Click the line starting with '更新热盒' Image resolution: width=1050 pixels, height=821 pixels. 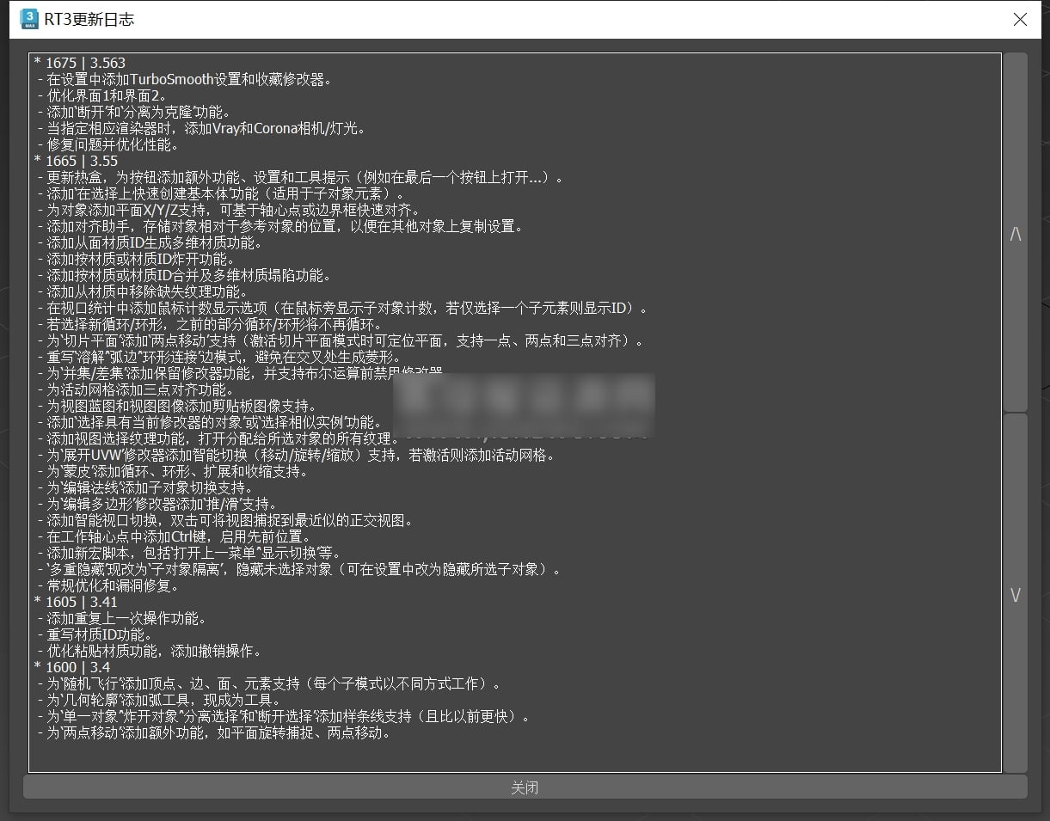point(300,177)
